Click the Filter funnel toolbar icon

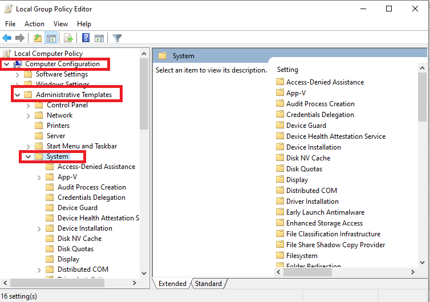click(x=117, y=38)
